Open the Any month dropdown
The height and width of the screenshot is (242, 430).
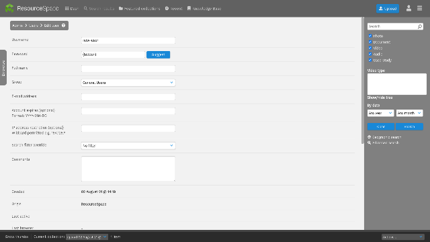[409, 113]
